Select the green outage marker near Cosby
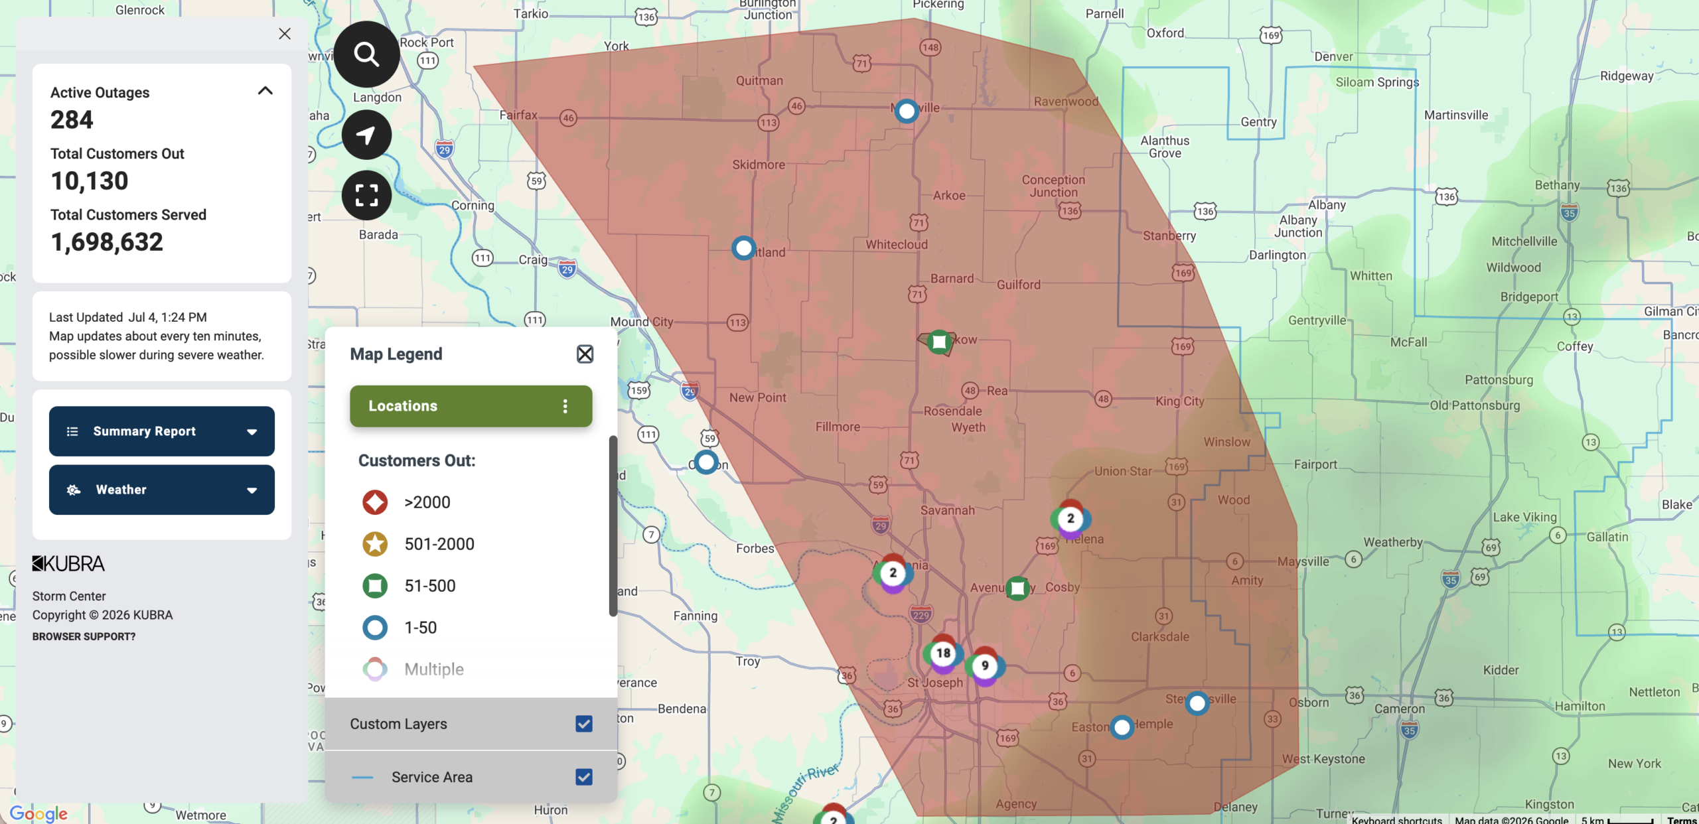The height and width of the screenshot is (824, 1699). pos(1017,588)
